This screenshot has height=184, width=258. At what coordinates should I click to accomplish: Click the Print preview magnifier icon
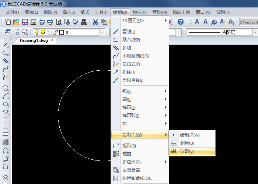pos(59,22)
